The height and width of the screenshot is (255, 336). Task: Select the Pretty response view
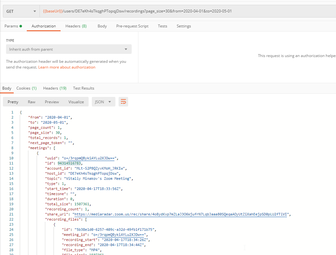13,102
